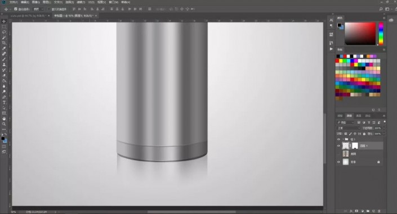Open the Layer menu
This screenshot has width=397, height=214.
pyautogui.click(x=47, y=2)
